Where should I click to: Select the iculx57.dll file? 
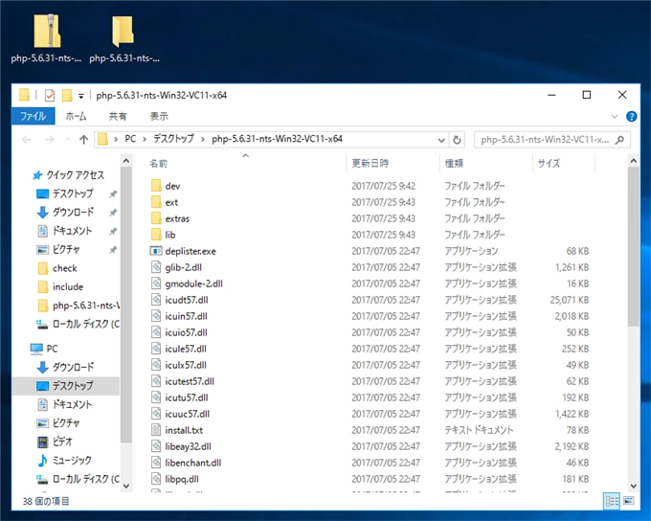click(178, 365)
